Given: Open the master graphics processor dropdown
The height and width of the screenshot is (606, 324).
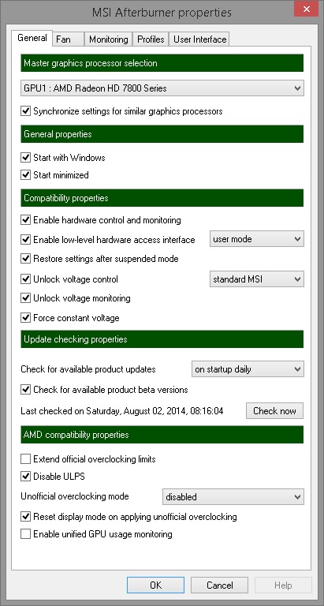Looking at the screenshot, I should [x=162, y=88].
